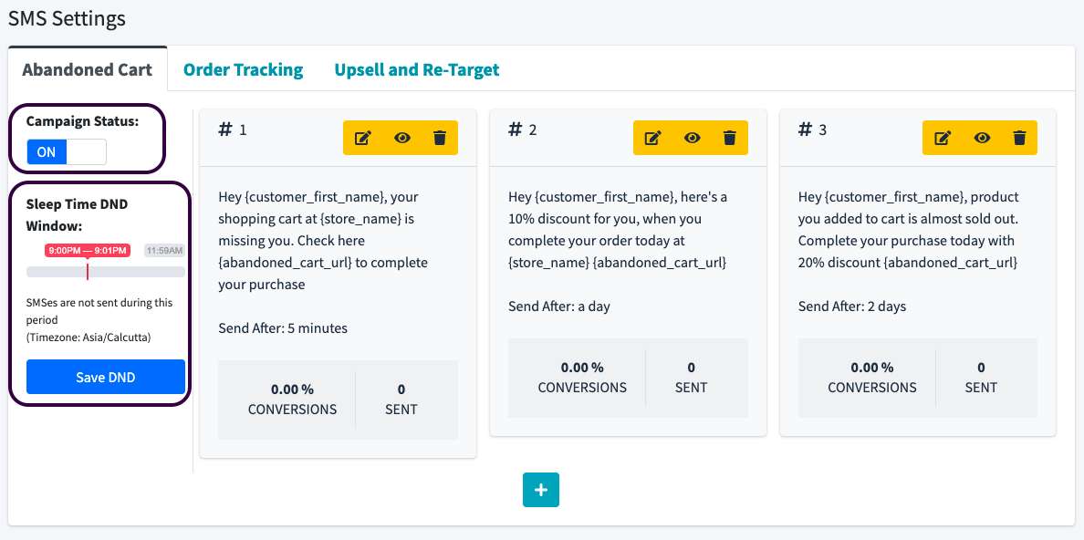
Task: Click the message #2 text body
Action: point(618,230)
